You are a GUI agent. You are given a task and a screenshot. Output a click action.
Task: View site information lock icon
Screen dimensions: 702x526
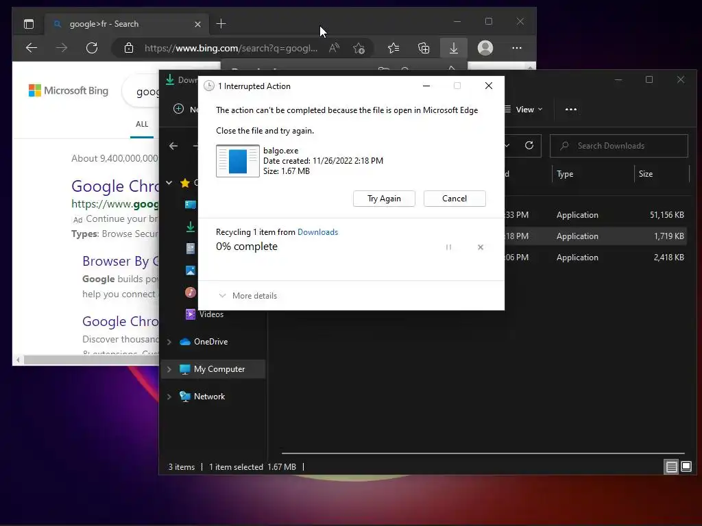point(129,48)
